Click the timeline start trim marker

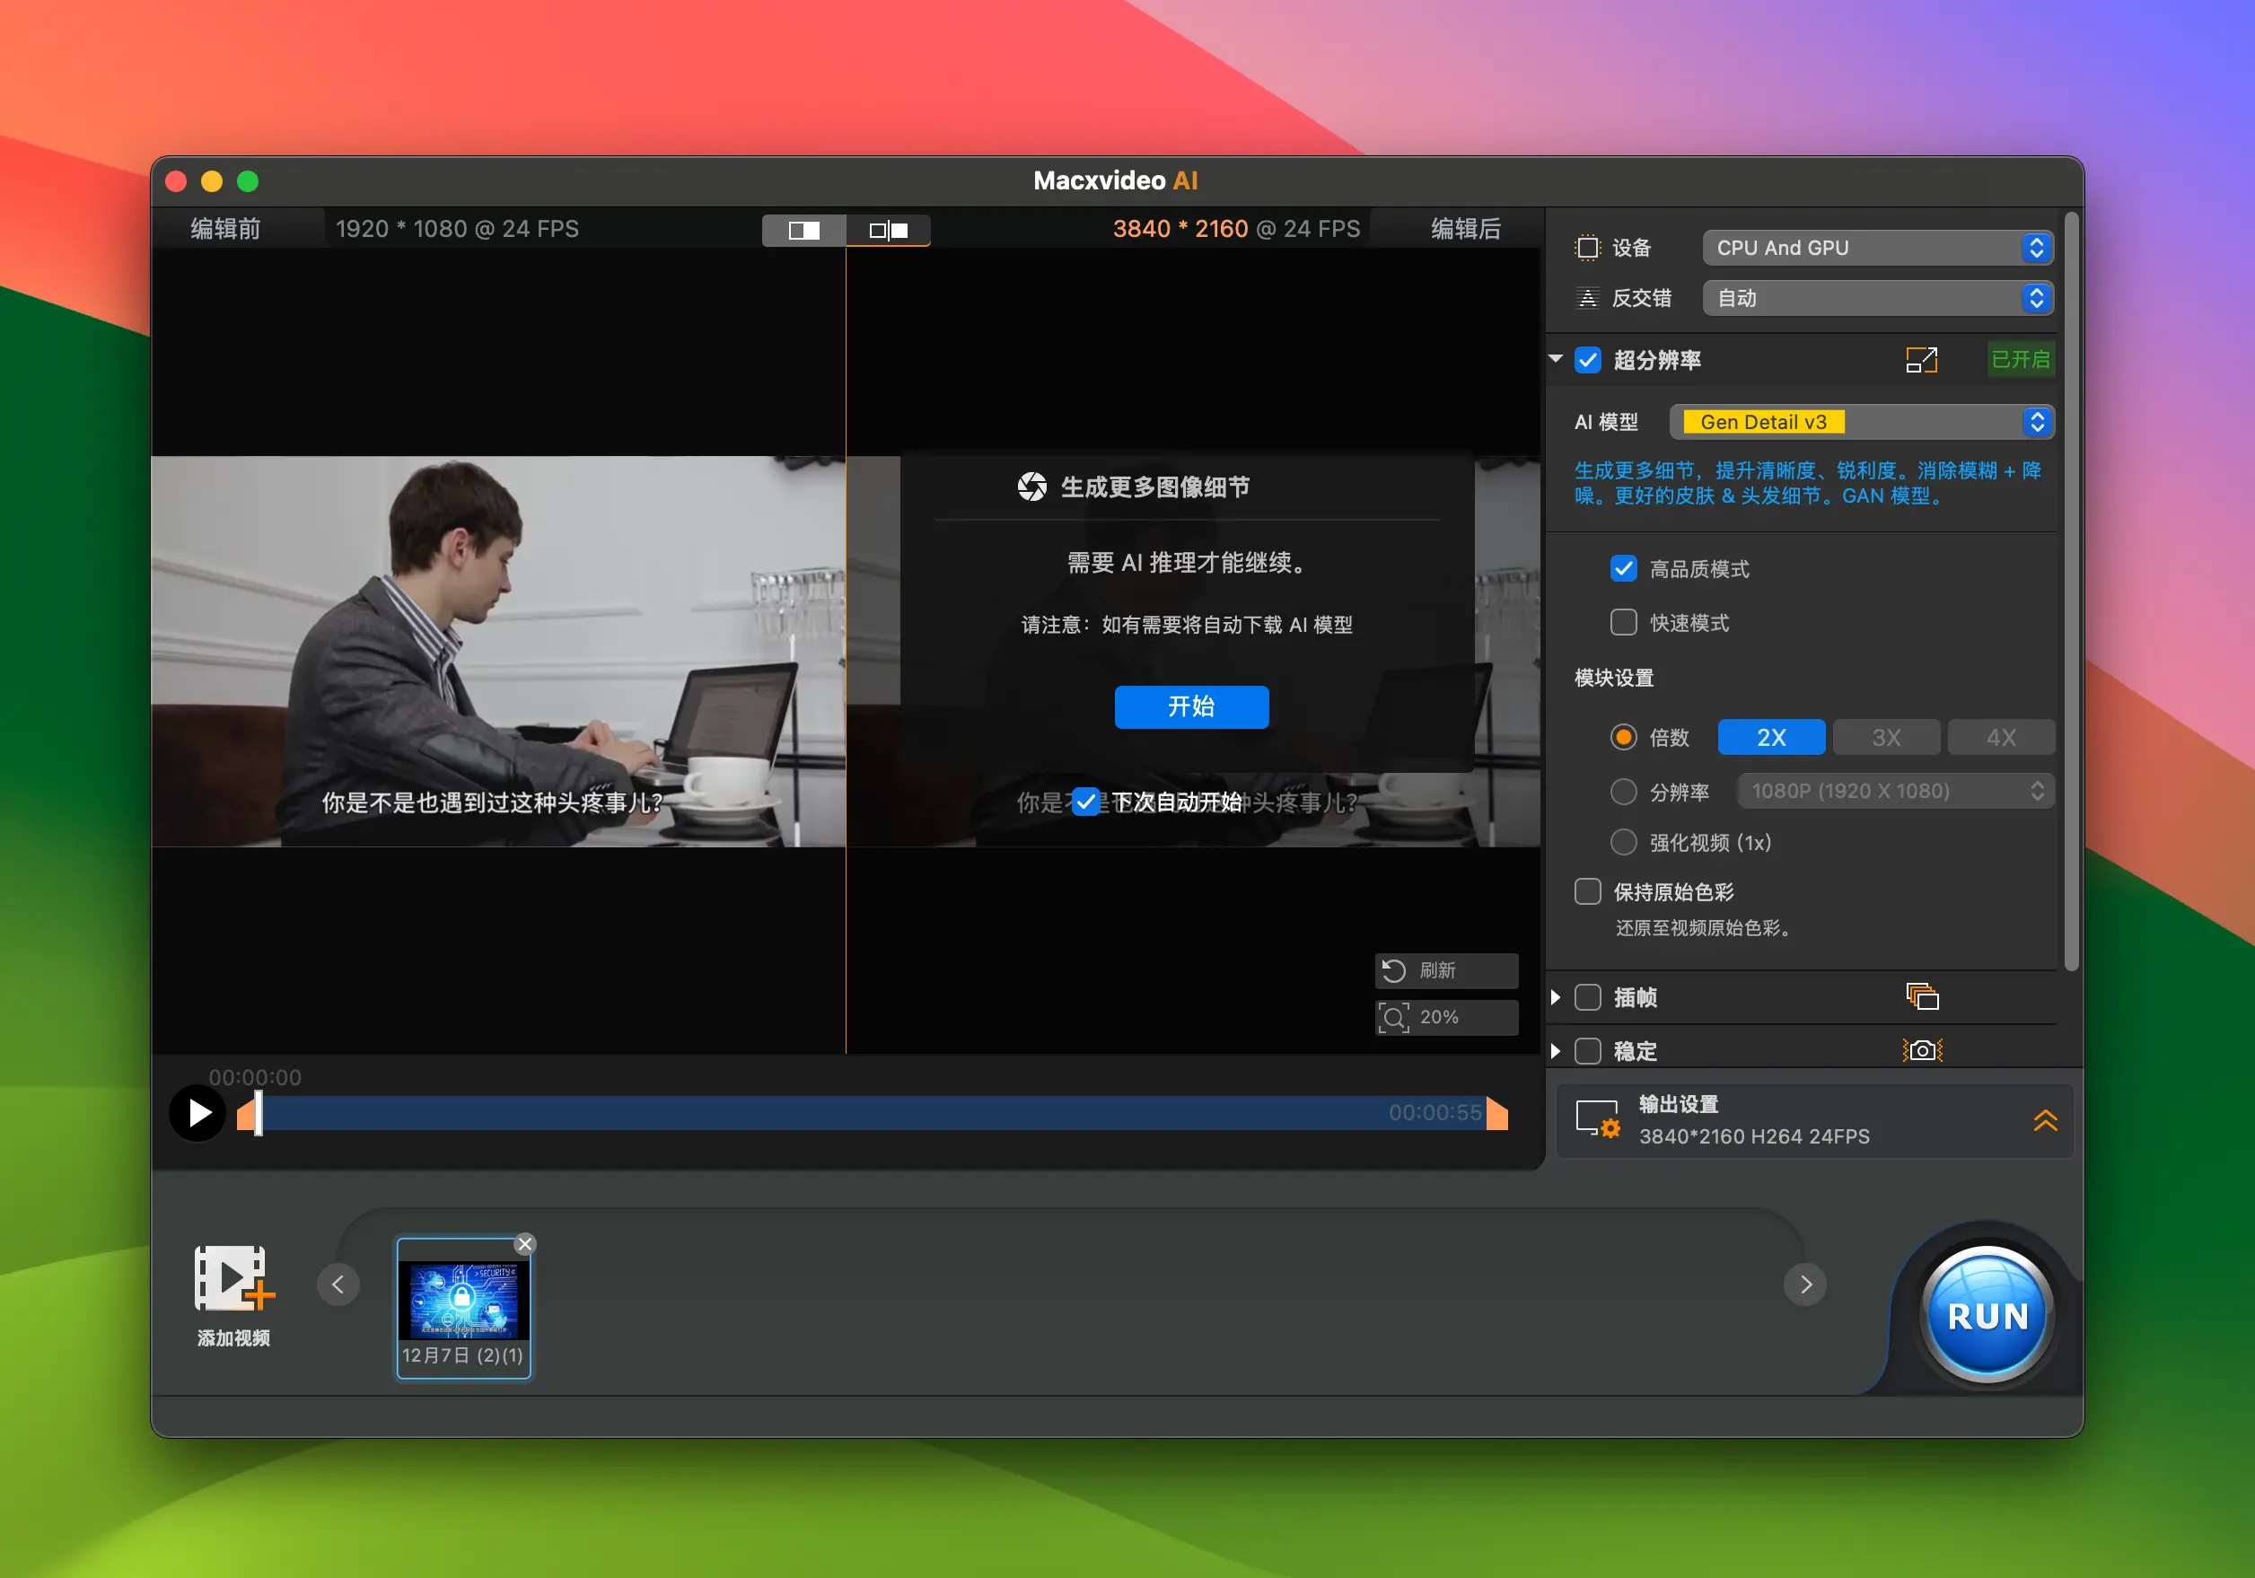246,1115
